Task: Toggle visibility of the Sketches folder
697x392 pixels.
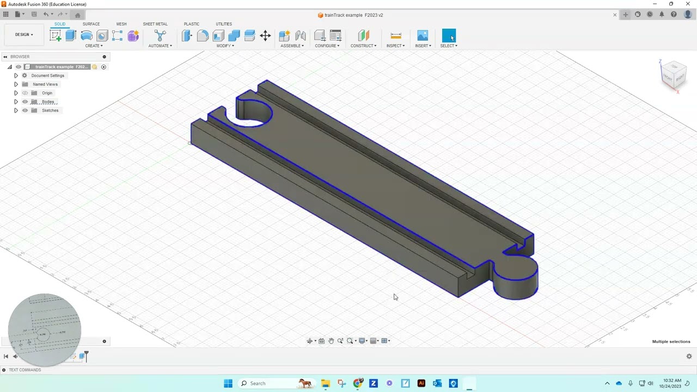Action: point(25,111)
